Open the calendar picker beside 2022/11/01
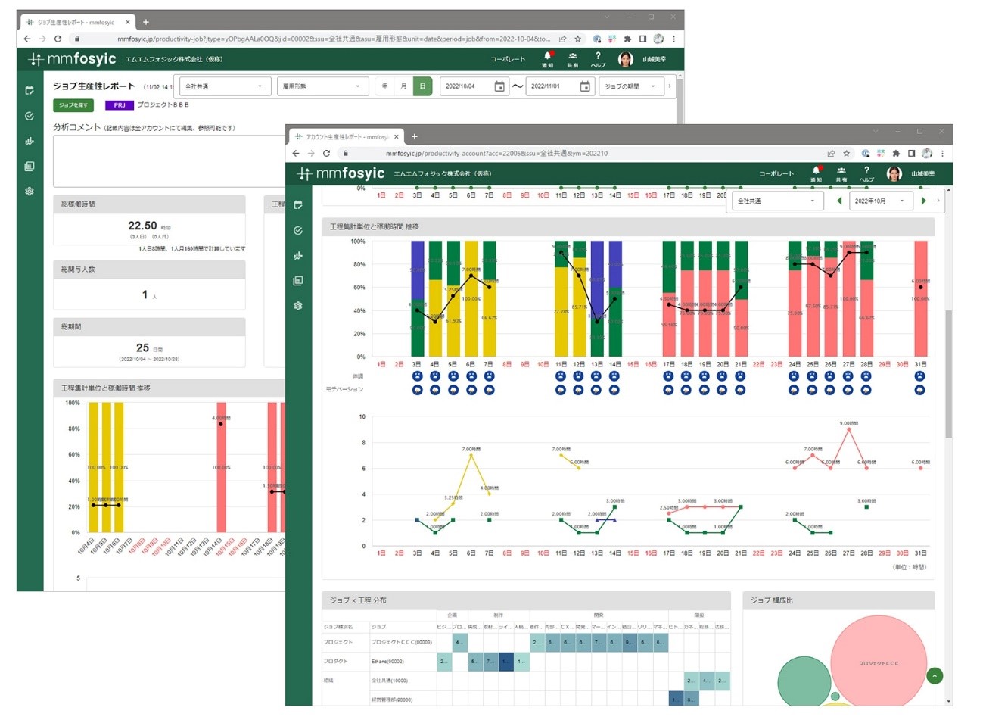The image size is (983, 723). 585,86
